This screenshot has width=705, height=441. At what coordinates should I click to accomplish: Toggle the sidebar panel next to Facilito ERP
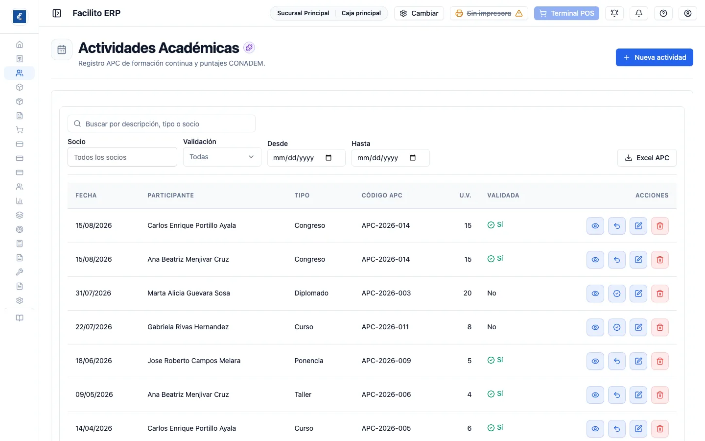57,13
